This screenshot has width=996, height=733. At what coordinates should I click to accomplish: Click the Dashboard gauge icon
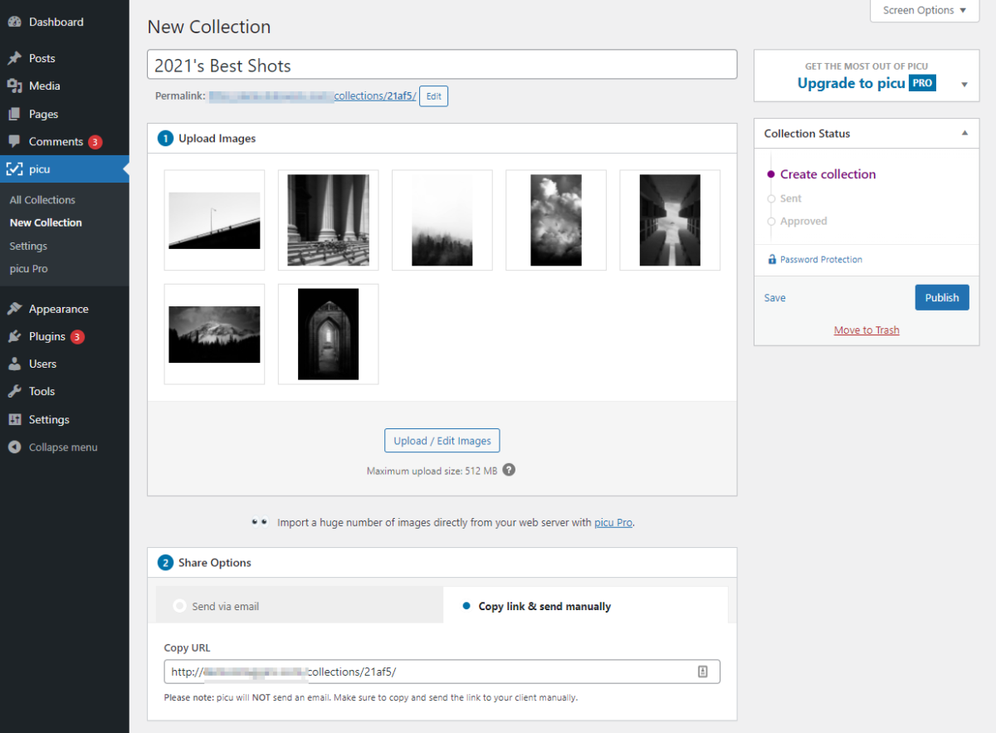14,22
